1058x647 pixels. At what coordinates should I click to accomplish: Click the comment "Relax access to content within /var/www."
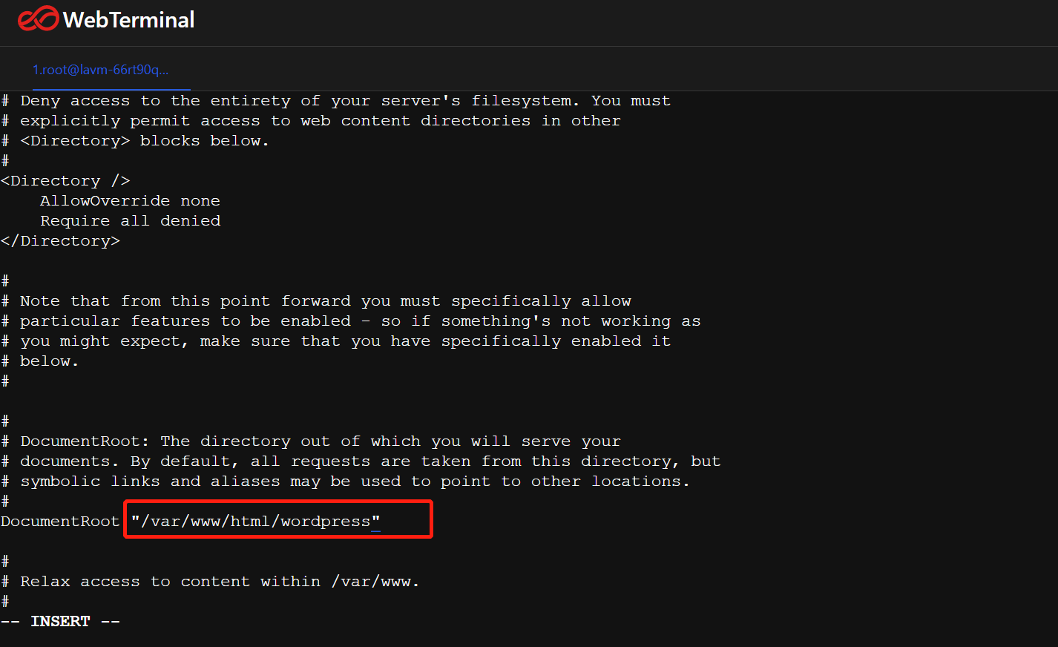pyautogui.click(x=210, y=582)
